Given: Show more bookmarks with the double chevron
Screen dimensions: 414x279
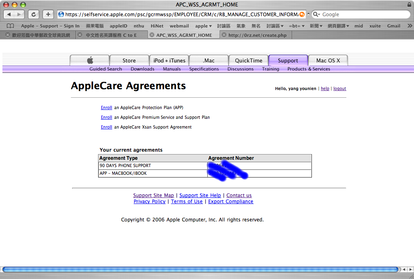Looking at the screenshot, I should [x=410, y=26].
